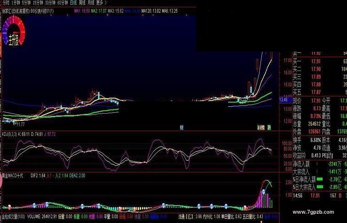This screenshot has height=223, width=347.
Task: Click the DEA2: 2.00 value
Action: pyautogui.click(x=77, y=175)
